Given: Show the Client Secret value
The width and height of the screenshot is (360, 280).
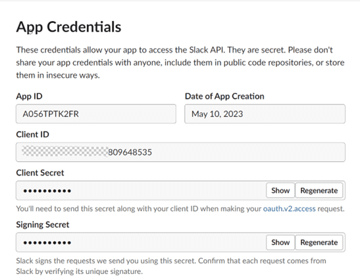Looking at the screenshot, I should (x=280, y=191).
